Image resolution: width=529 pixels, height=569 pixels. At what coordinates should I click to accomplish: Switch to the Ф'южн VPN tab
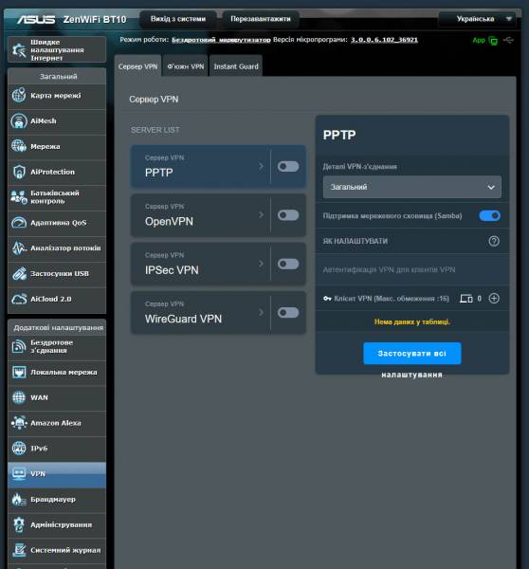point(186,66)
